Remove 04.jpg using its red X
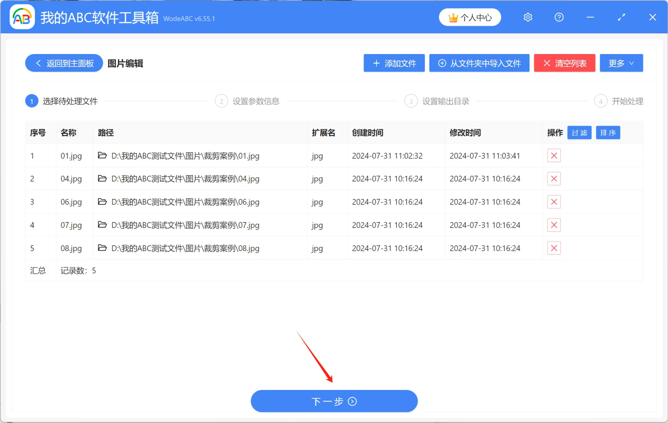The image size is (668, 423). [x=553, y=179]
